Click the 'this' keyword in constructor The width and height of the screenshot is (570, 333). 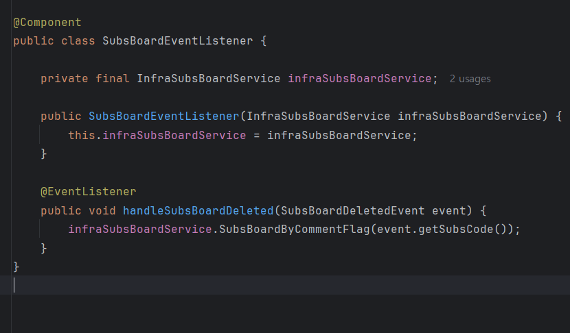tap(82, 135)
